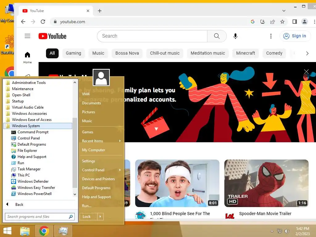
Task: Click the Google icon in address bar
Action: point(252,22)
